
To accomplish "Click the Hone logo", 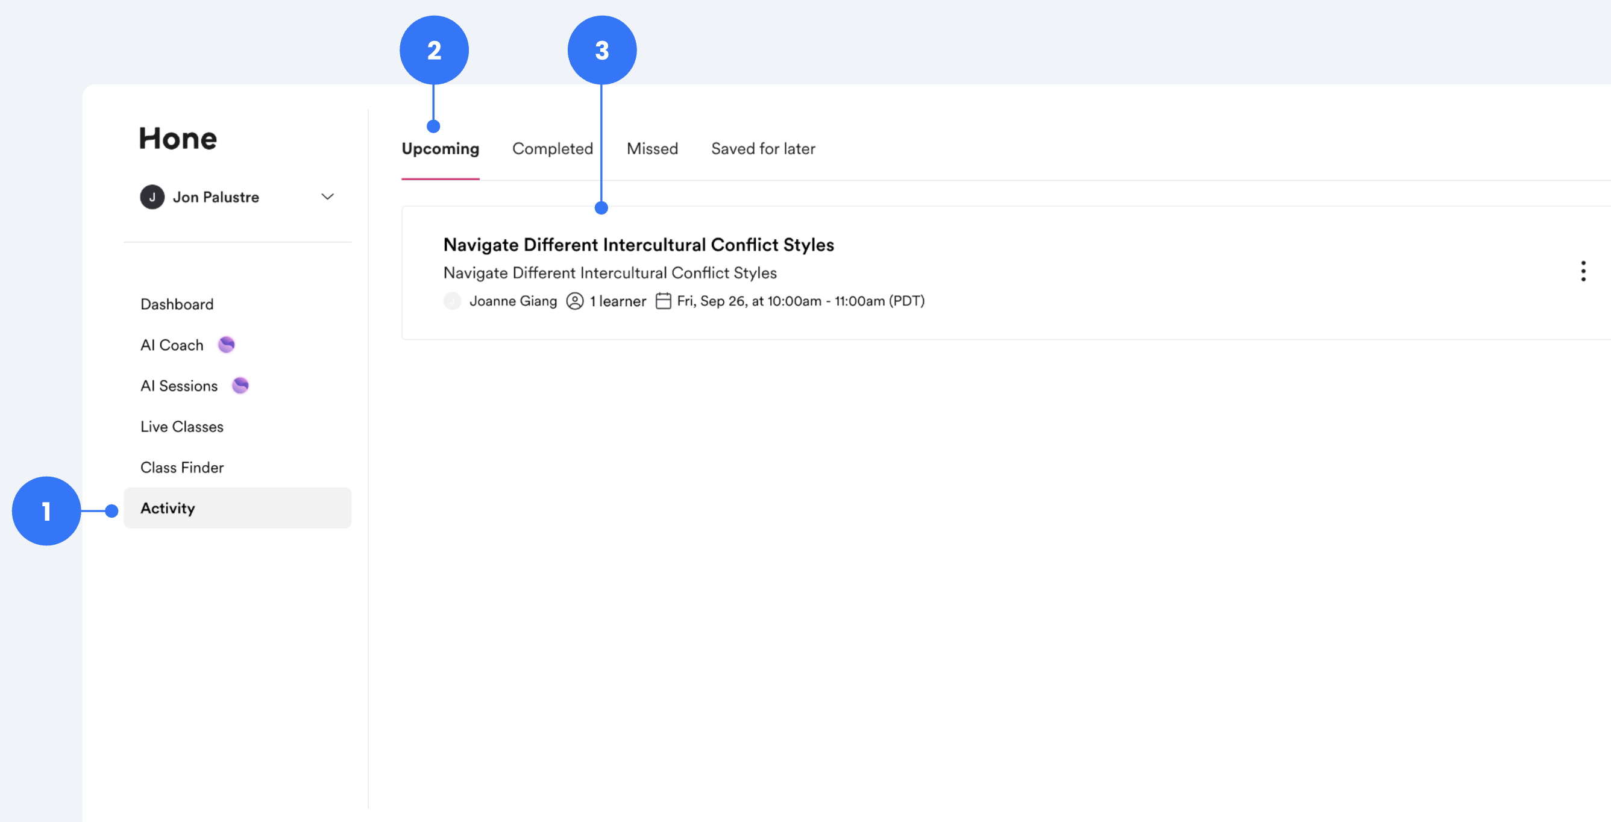I will 178,138.
